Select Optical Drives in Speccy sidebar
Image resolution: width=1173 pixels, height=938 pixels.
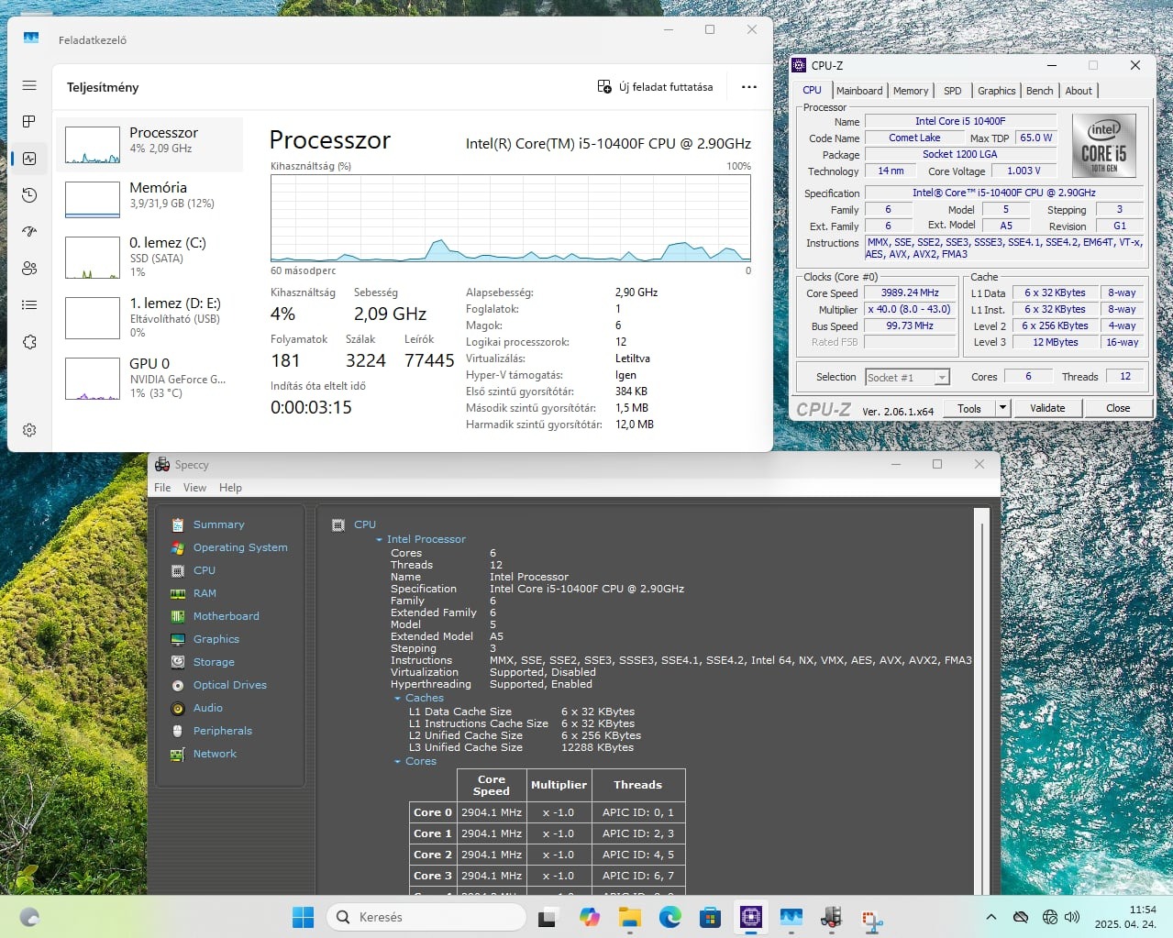(x=229, y=685)
